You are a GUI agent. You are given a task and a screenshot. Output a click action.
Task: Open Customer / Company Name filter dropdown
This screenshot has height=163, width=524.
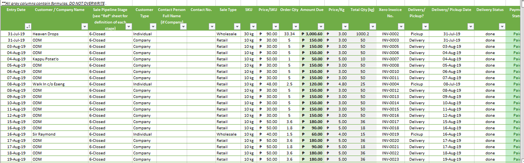tap(84, 26)
